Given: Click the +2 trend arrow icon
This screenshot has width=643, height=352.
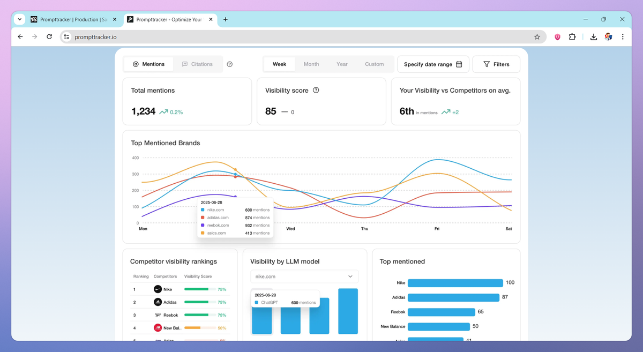Looking at the screenshot, I should point(446,112).
